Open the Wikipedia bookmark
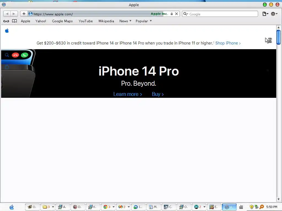 pyautogui.click(x=106, y=21)
